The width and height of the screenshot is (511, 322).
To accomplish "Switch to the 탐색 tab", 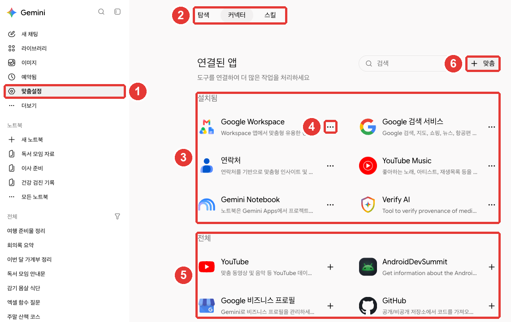I will (x=204, y=15).
